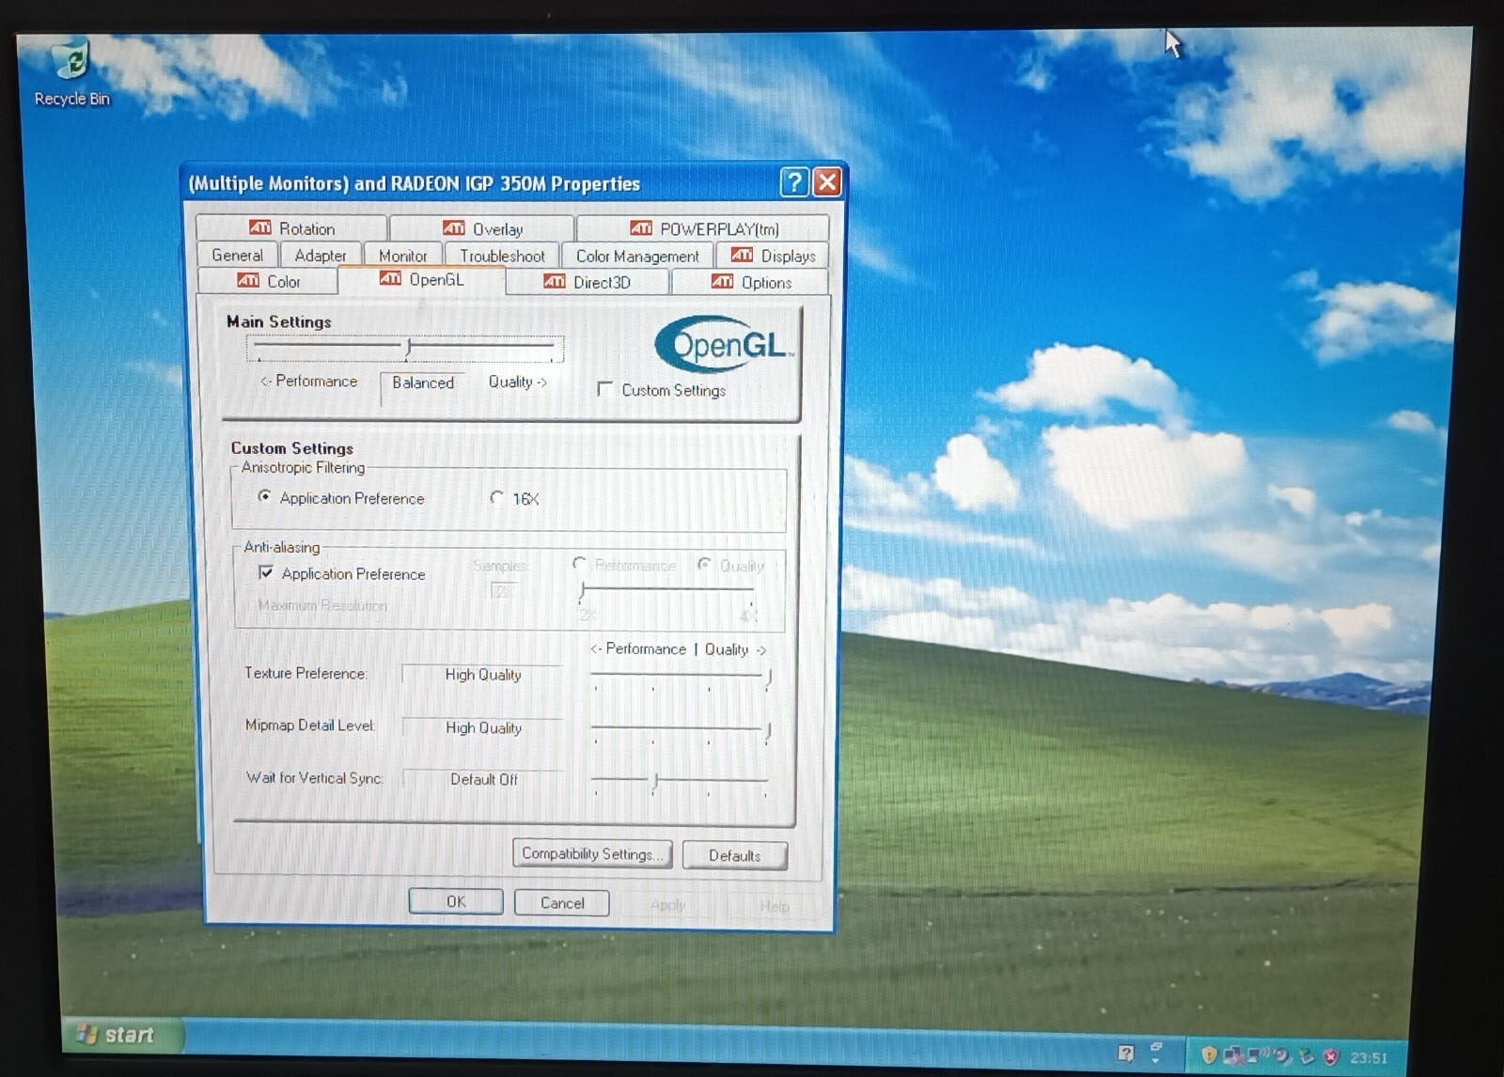1504x1077 pixels.
Task: Confirm with the OK button
Action: tap(456, 901)
